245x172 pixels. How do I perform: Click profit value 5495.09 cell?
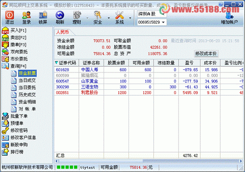point(190,92)
